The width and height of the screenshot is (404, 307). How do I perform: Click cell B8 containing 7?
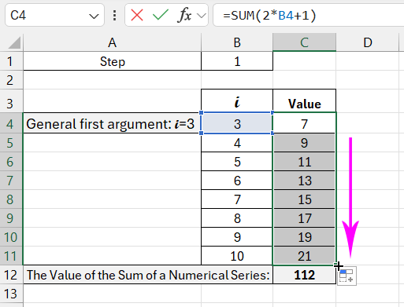point(237,199)
